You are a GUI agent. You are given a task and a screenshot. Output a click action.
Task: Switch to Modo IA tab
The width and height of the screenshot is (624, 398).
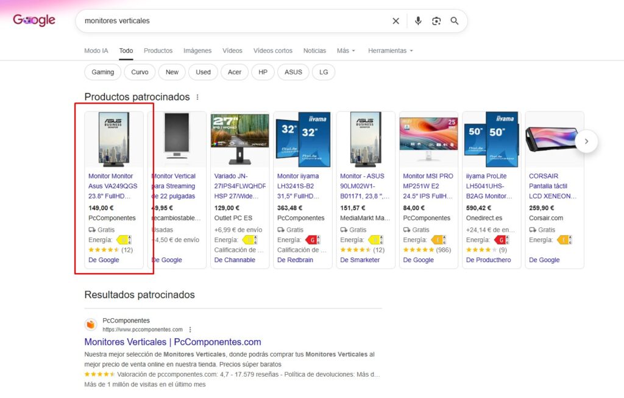pos(96,51)
